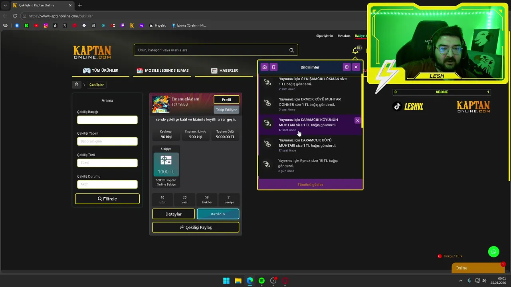Click the microphone tray icon
This screenshot has width=511, height=287.
click(469, 281)
